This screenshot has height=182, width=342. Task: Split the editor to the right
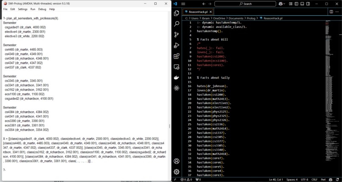coord(331,12)
